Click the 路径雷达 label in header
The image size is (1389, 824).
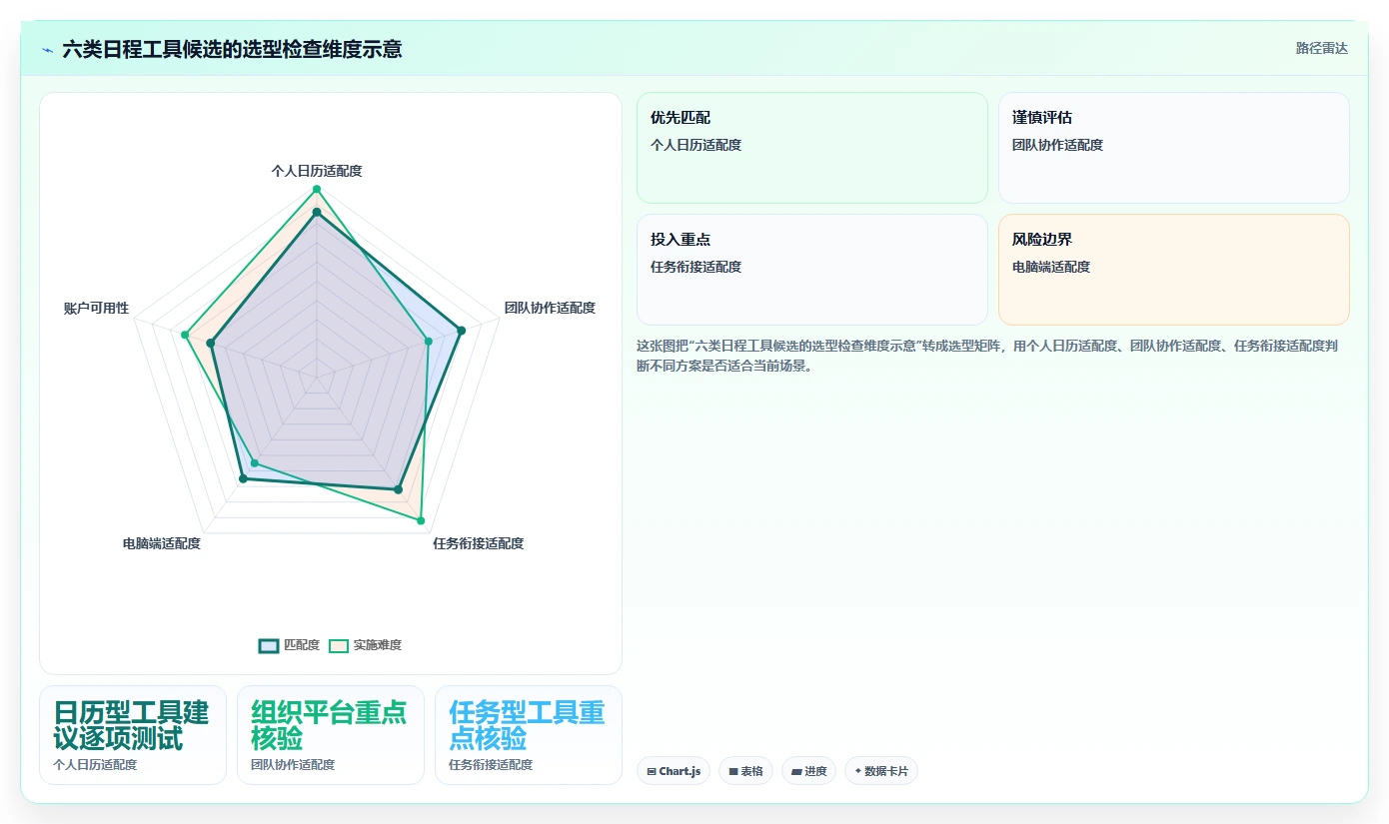pyautogui.click(x=1322, y=48)
